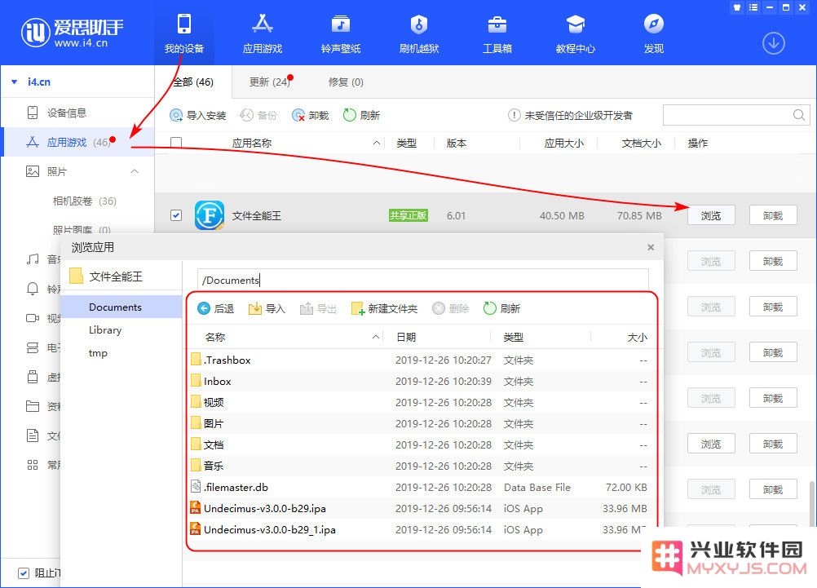Click the 文件全能王 app icon
Screen dimensions: 817x588
210,215
